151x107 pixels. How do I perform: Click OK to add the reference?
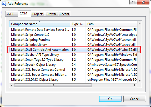(x=110, y=99)
